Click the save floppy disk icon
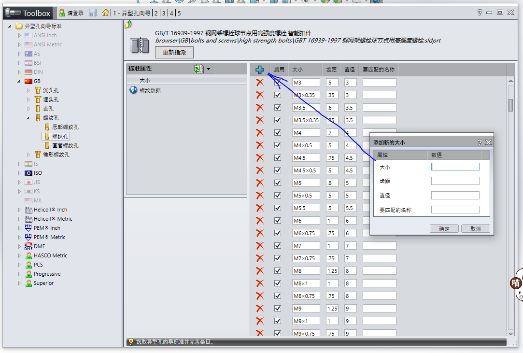This screenshot has height=353, width=523. pyautogui.click(x=93, y=13)
